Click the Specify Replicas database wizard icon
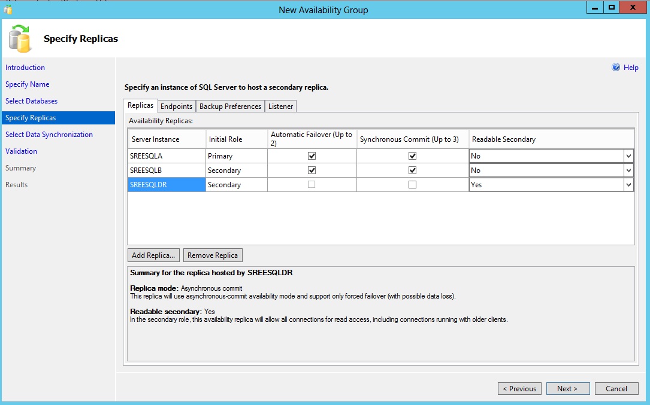650x405 pixels. [x=20, y=38]
